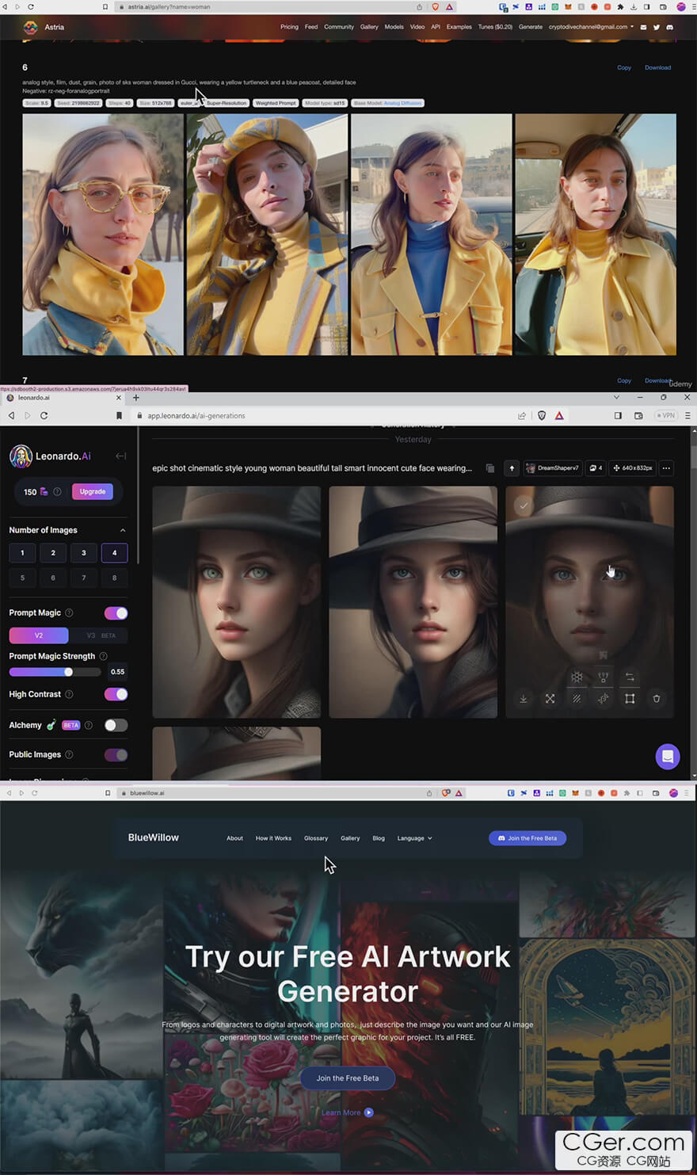Select the V2 Prompt Magic version
This screenshot has width=697, height=1175.
[39, 635]
